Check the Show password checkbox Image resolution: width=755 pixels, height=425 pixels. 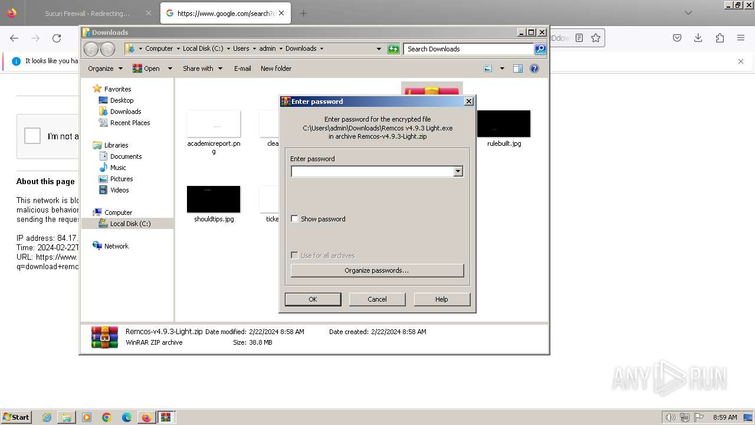(295, 219)
